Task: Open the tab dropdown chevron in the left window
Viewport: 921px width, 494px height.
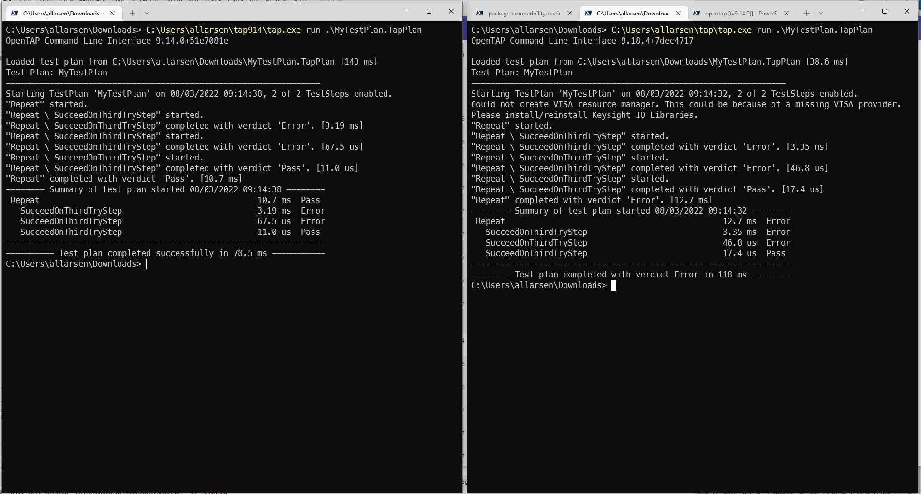Action: (147, 13)
